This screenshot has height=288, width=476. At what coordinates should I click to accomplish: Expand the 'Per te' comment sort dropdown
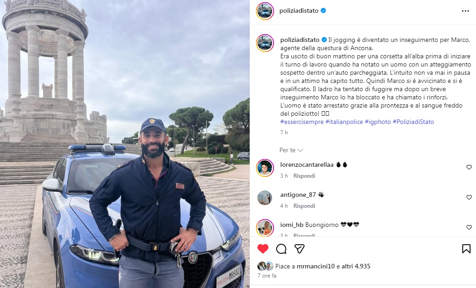point(291,150)
